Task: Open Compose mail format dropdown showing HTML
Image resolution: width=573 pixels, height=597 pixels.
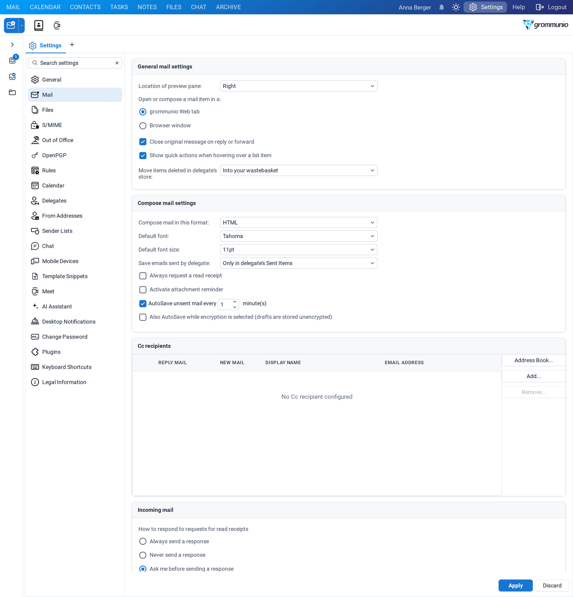Action: point(298,222)
